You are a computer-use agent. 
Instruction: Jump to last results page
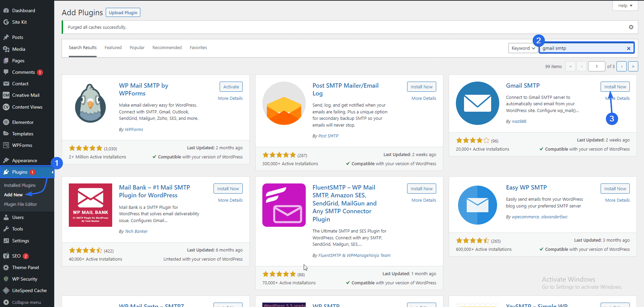(633, 66)
